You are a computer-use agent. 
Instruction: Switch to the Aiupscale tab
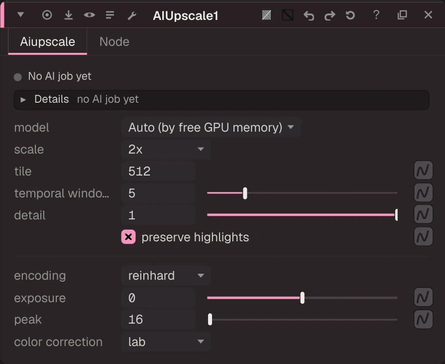(x=48, y=42)
